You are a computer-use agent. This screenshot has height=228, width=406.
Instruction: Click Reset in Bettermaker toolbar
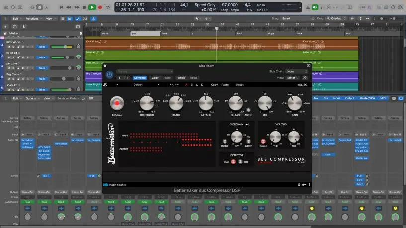click(x=240, y=85)
